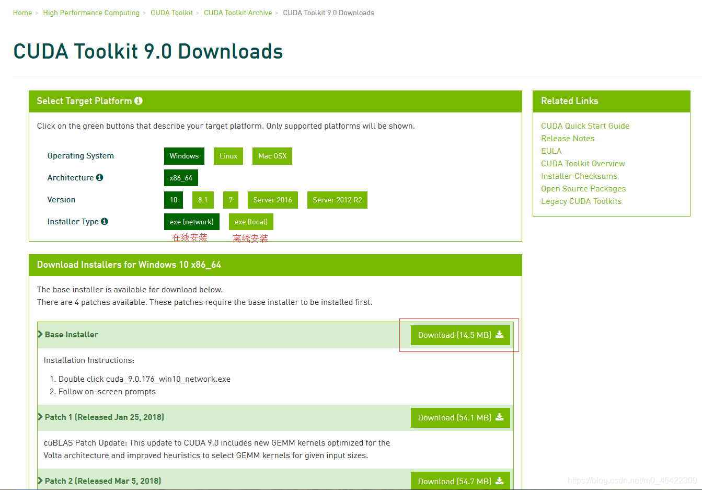Open CUDA Toolkit breadcrumb link

172,13
